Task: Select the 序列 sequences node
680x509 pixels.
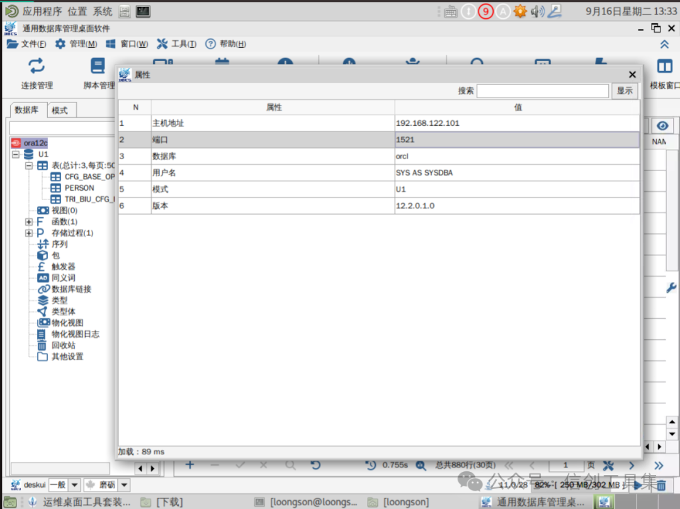Action: 59,244
